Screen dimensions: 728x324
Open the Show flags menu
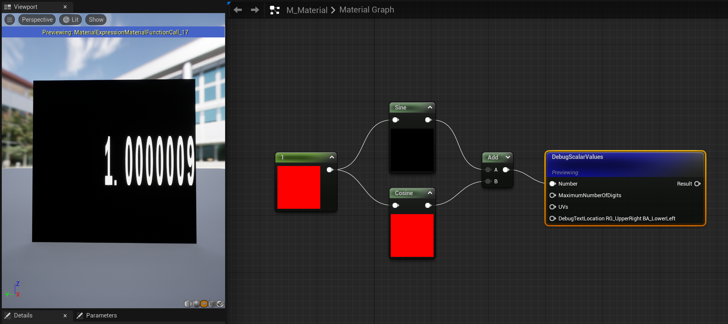96,20
